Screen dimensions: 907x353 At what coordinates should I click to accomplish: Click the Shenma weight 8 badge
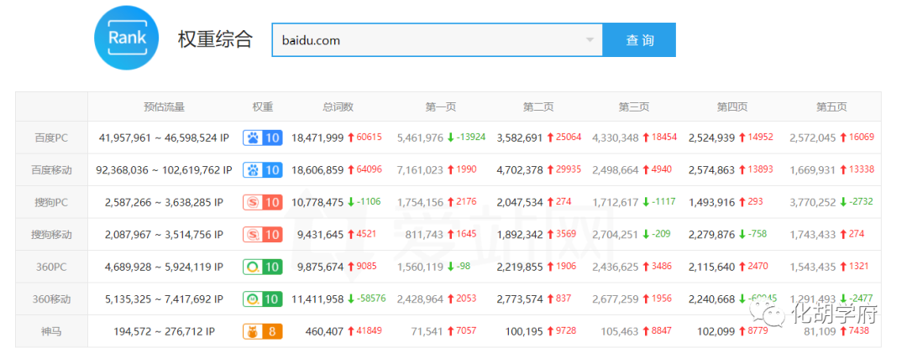point(262,331)
